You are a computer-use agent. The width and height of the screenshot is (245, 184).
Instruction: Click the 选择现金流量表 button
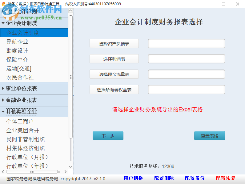tap(114, 74)
